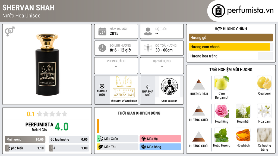Click the Mùa Đông season bar
Viewport: 278px width, 156px height.
click(160, 147)
